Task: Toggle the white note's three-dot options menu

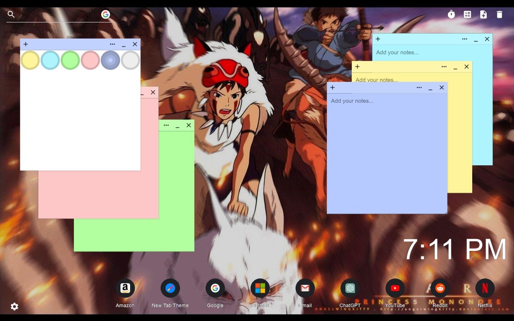Action: coord(112,44)
